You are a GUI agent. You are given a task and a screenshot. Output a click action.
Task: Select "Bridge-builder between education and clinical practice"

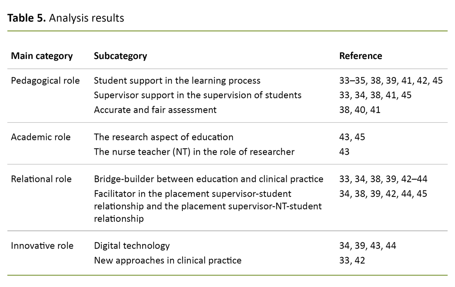[208, 179]
